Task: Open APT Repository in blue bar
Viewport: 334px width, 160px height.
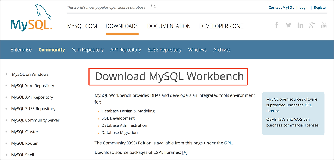Action: coord(126,50)
